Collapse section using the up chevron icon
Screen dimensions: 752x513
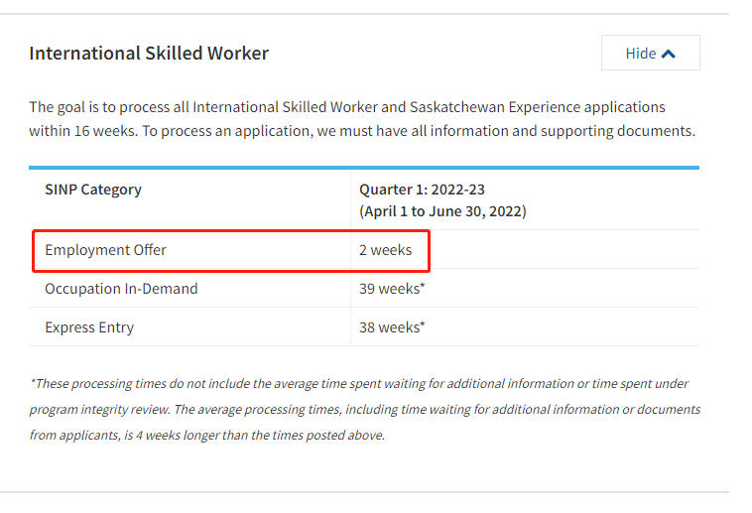click(x=669, y=54)
